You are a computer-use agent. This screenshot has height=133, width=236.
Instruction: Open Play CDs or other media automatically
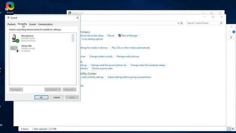tap(131, 48)
